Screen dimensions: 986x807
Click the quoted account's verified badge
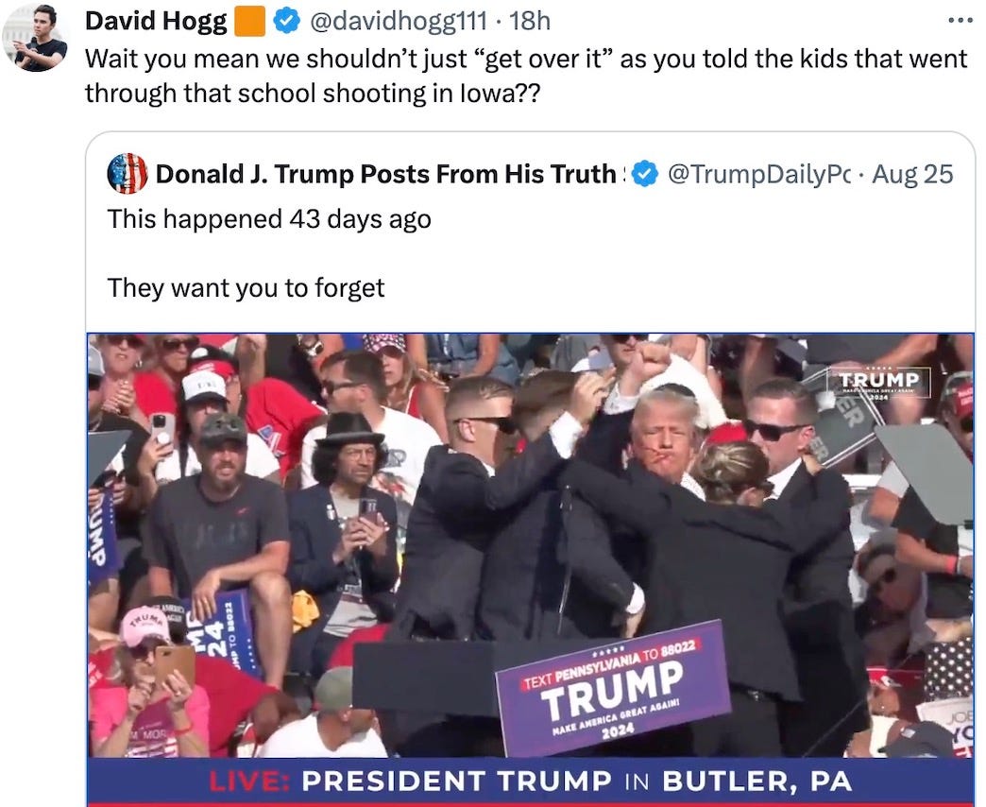(644, 174)
